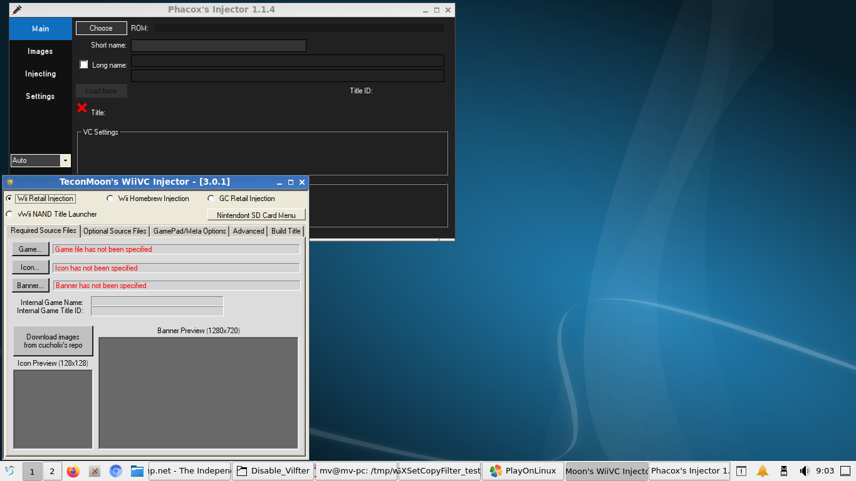Open the application launcher bird icon
856x481 pixels.
(9, 471)
